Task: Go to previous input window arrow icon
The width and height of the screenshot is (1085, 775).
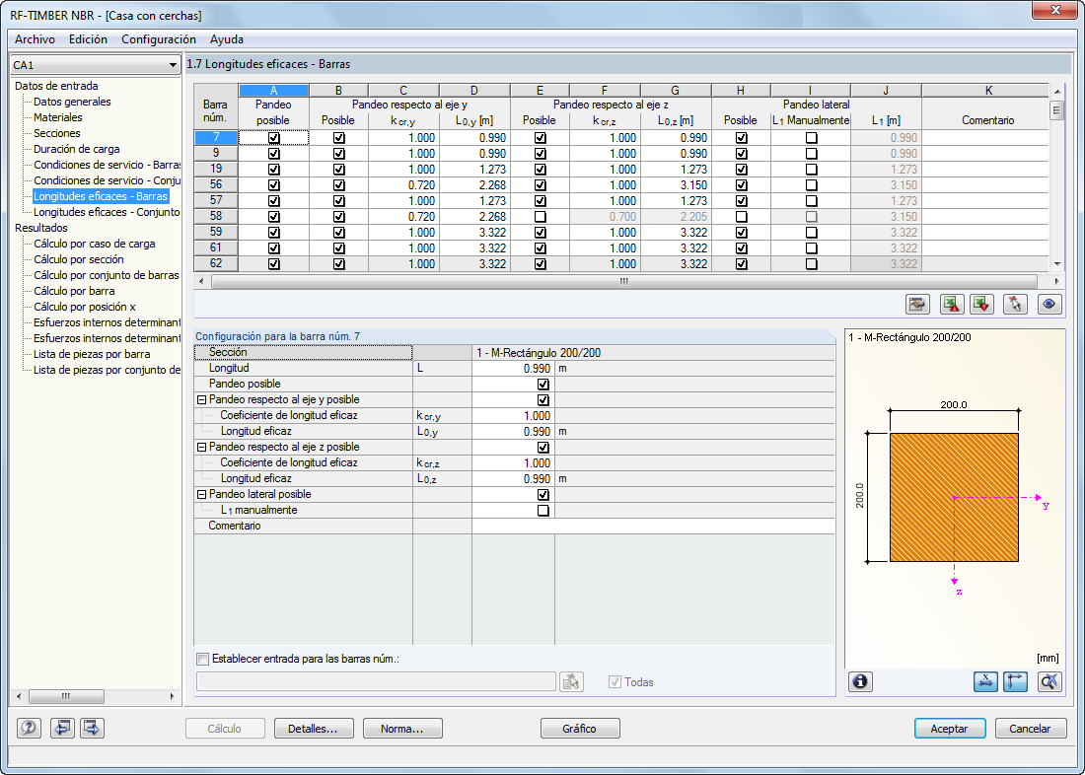Action: (x=62, y=728)
